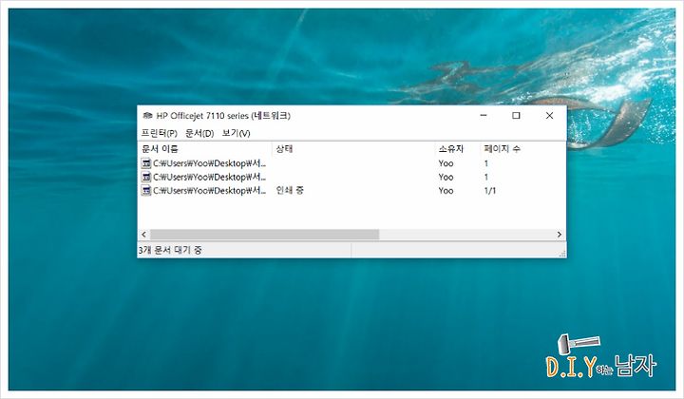Click the 1/1 page count cell
Screen dimensions: 684x399
point(490,191)
